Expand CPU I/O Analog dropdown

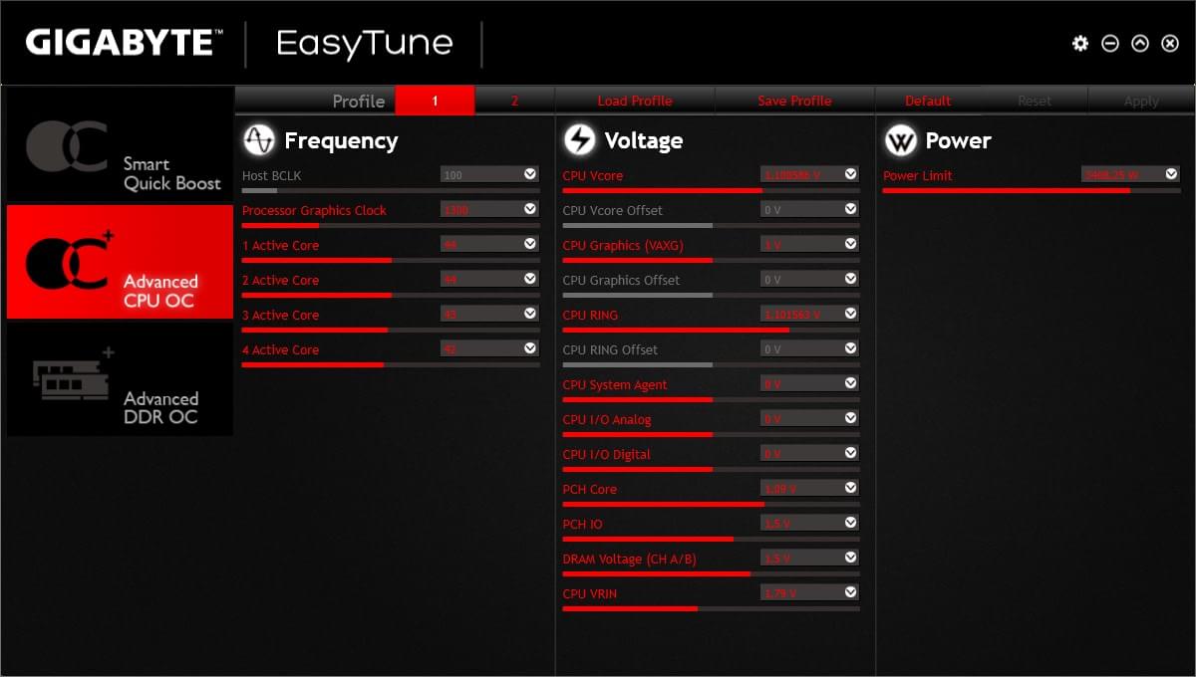[850, 418]
